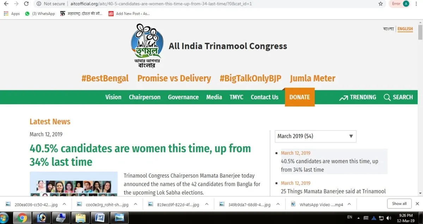Click the EN language indicator in tray

tap(350, 217)
